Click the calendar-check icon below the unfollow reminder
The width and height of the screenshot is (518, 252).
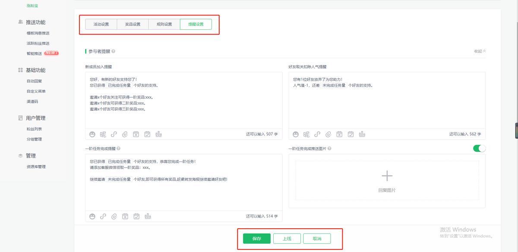(x=351, y=134)
